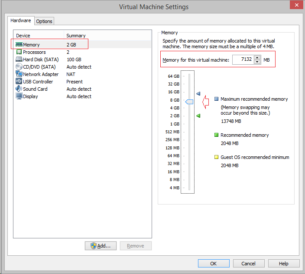
Task: Click the yellow Guest OS recommended minimum legend icon
Action: point(216,157)
